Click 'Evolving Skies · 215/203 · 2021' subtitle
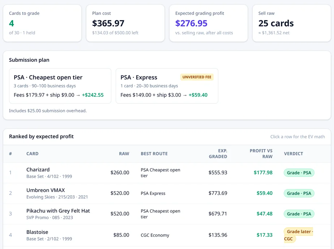 click(57, 197)
